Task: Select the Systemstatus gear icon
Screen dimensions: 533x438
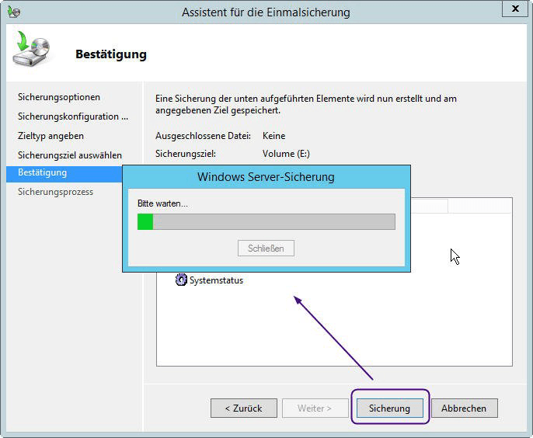Action: [x=182, y=280]
